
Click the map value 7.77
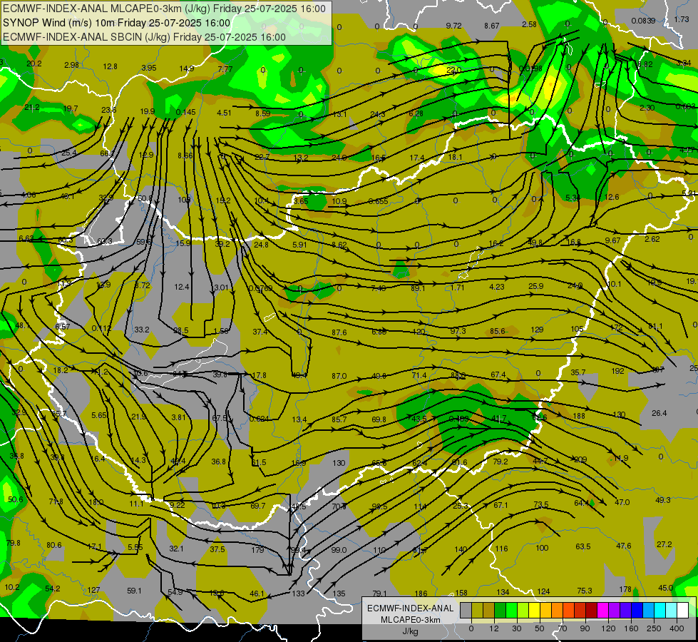tap(225, 69)
